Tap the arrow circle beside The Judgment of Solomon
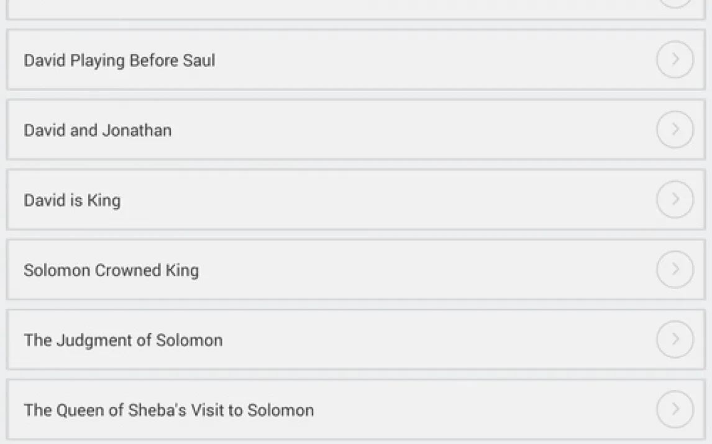 [675, 340]
